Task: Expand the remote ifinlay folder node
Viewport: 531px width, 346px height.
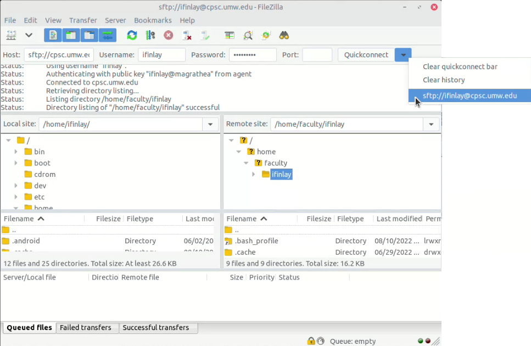Action: (253, 174)
